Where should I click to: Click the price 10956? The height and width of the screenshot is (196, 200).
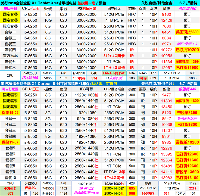click(x=167, y=56)
